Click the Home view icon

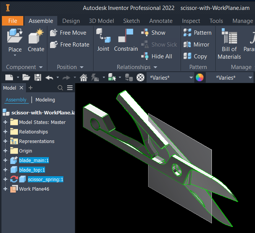84,77
